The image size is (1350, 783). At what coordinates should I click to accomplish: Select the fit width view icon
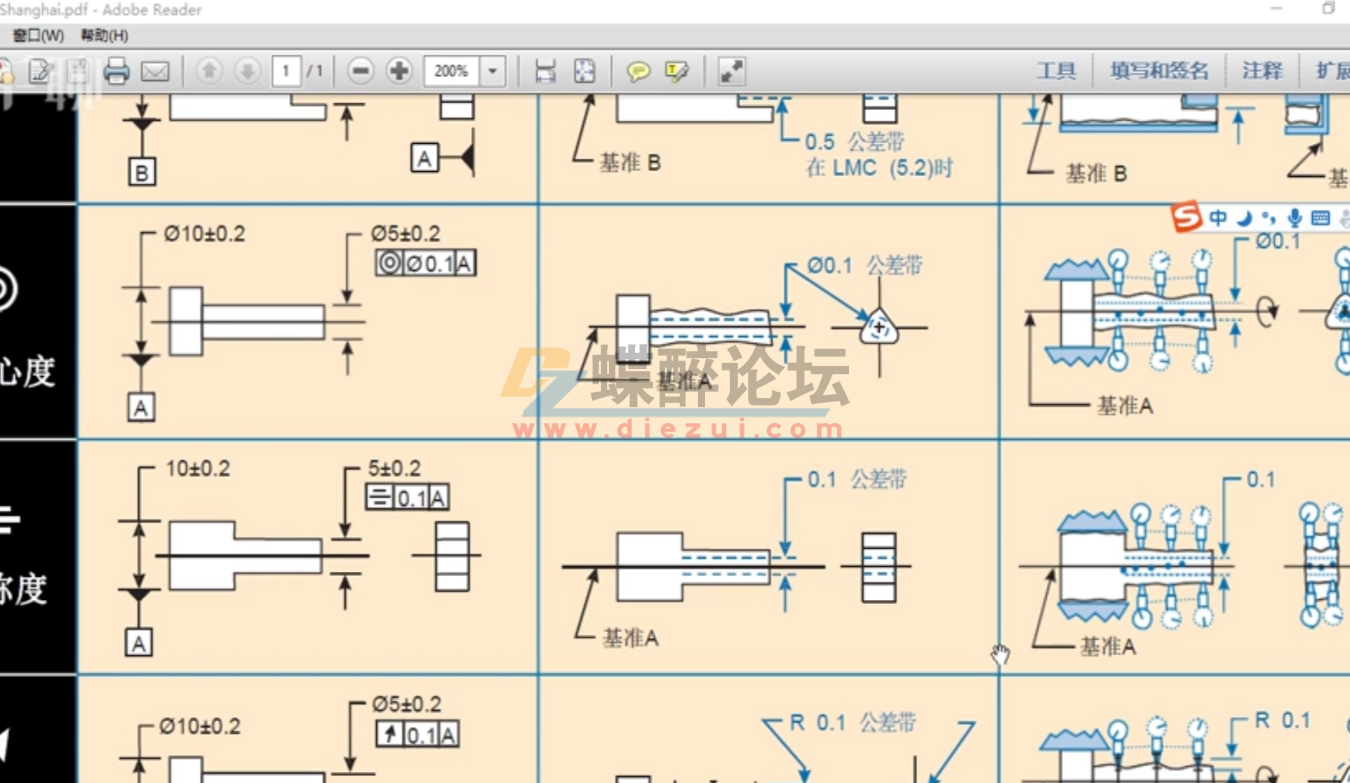click(x=547, y=71)
